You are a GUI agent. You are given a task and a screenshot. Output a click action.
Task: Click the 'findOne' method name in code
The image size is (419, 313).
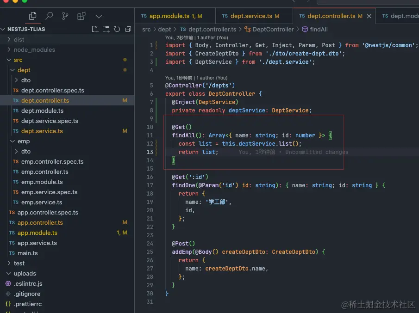pos(184,185)
